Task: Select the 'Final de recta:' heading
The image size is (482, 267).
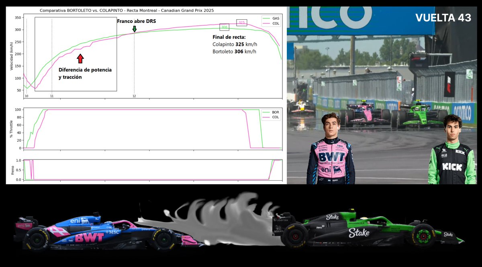Action: [229, 37]
